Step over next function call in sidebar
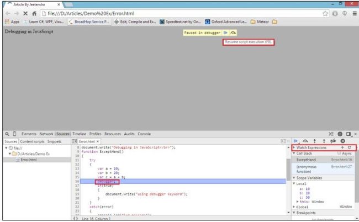 305,141
